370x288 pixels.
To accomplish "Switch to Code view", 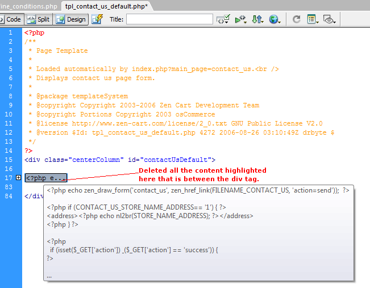I will (11, 19).
